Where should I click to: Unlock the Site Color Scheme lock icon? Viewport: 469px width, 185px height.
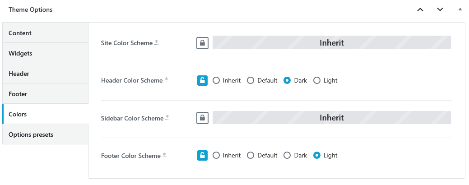[203, 43]
